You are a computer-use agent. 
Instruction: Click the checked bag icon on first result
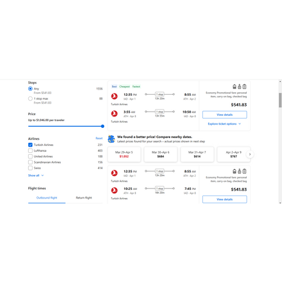click(244, 86)
